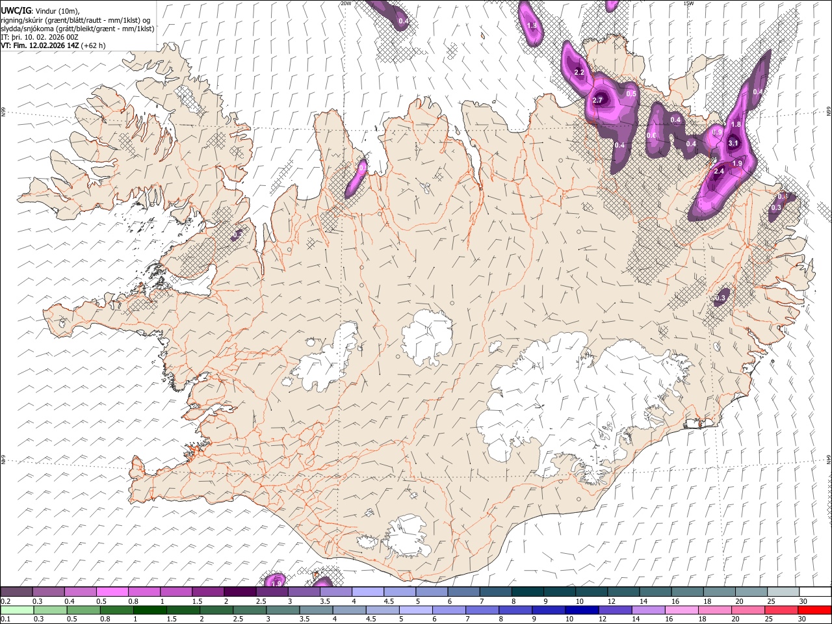The height and width of the screenshot is (624, 832).
Task: Click the 0.2 label in the upper legend
Action: pyautogui.click(x=5, y=601)
